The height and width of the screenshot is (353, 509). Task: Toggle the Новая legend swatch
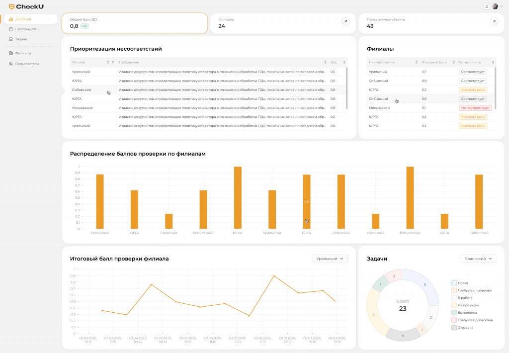click(x=454, y=283)
